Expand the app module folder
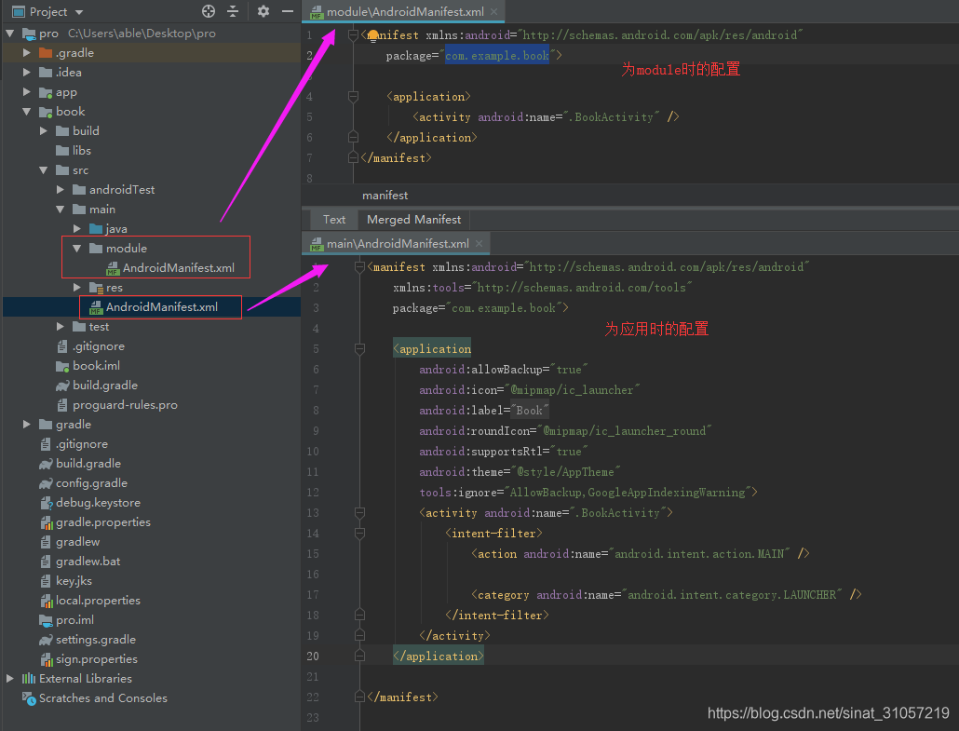This screenshot has height=731, width=959. 26,92
